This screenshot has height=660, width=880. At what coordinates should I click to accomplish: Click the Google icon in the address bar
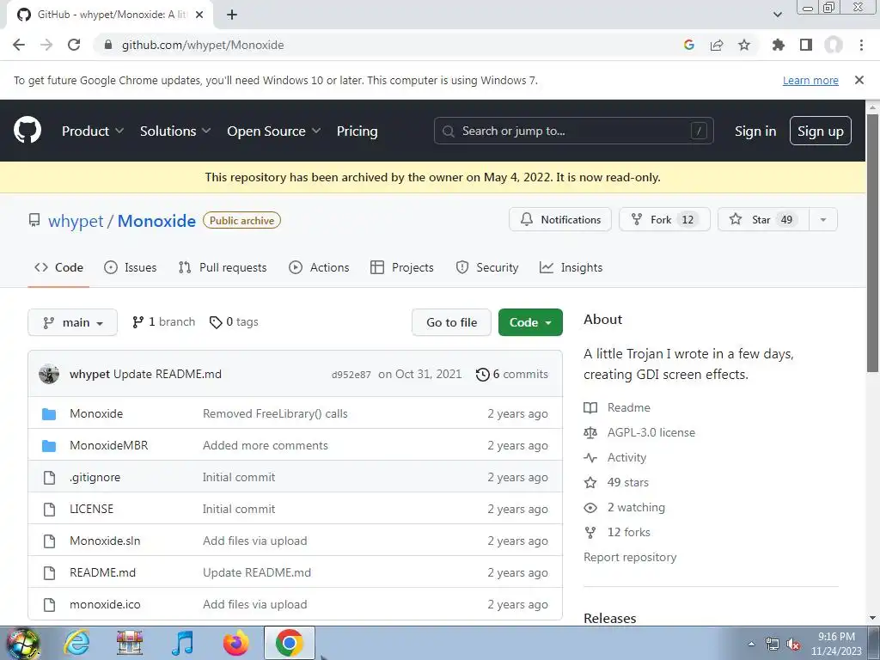coord(689,45)
